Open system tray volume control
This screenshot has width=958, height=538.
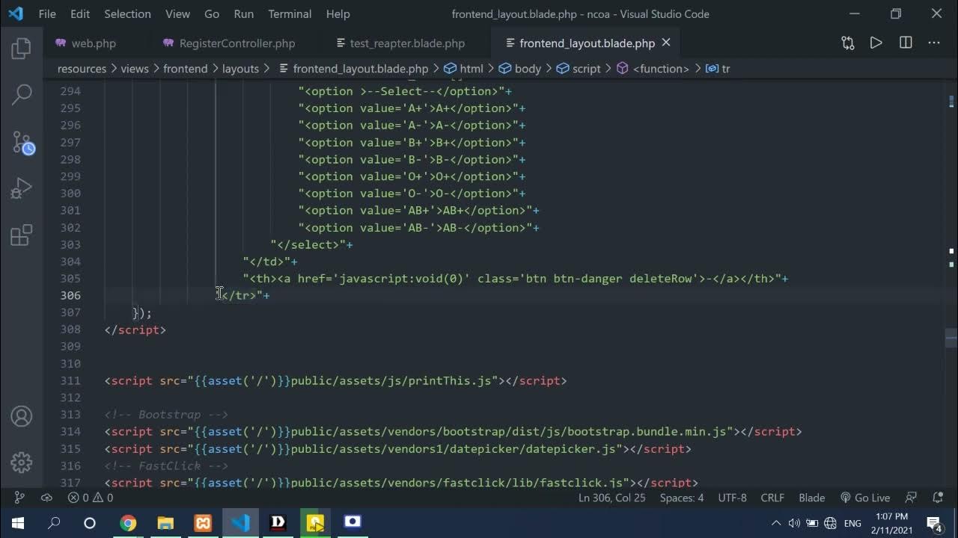pos(794,523)
